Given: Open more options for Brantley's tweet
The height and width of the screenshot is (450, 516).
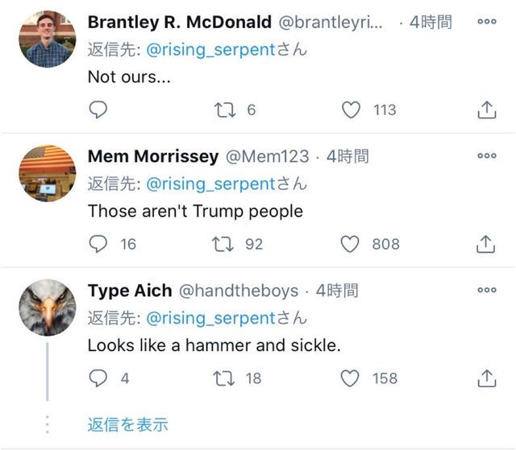Looking at the screenshot, I should pos(486,23).
